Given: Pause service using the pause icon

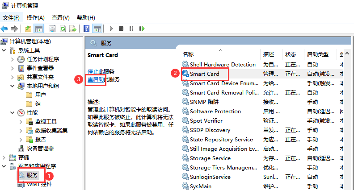Looking at the screenshot, I should point(131,29).
